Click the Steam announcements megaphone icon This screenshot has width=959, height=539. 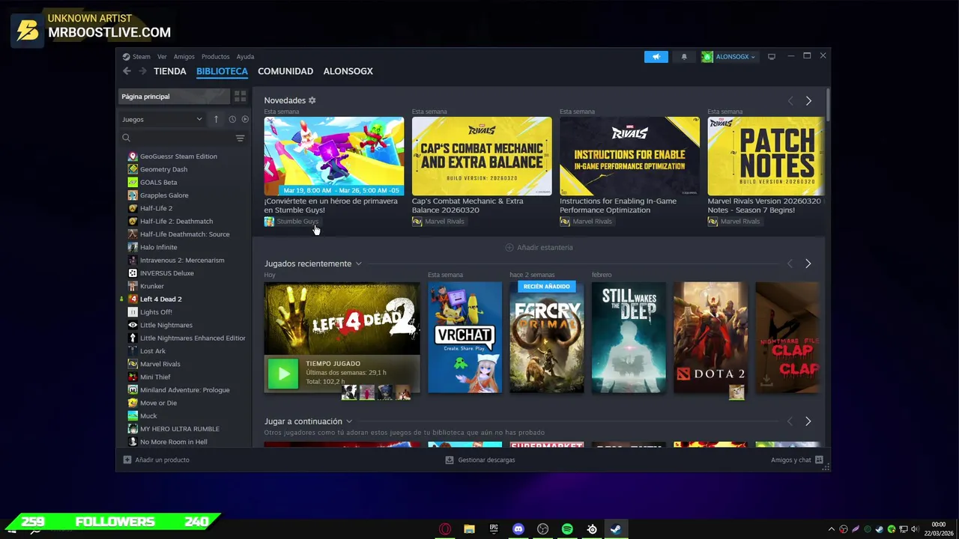click(656, 57)
